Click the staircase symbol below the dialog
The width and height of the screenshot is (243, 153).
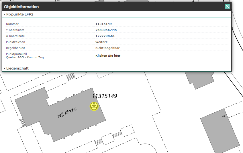pos(70,76)
